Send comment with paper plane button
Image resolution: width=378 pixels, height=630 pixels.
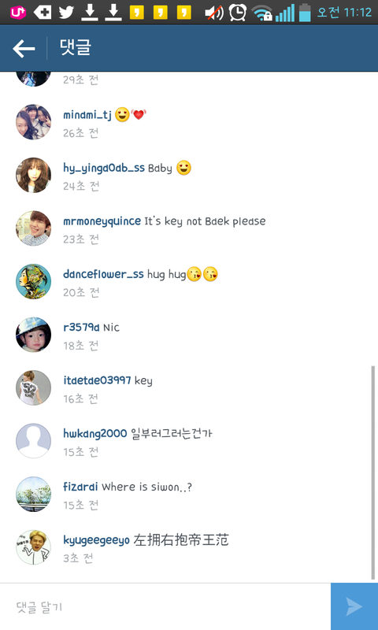(x=354, y=606)
